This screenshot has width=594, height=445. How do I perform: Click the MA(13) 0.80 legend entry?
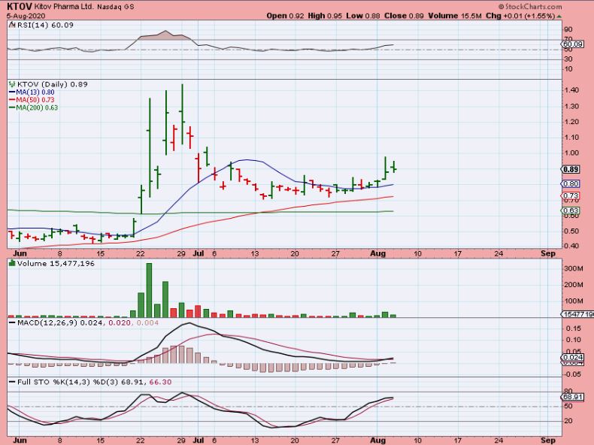[x=32, y=92]
